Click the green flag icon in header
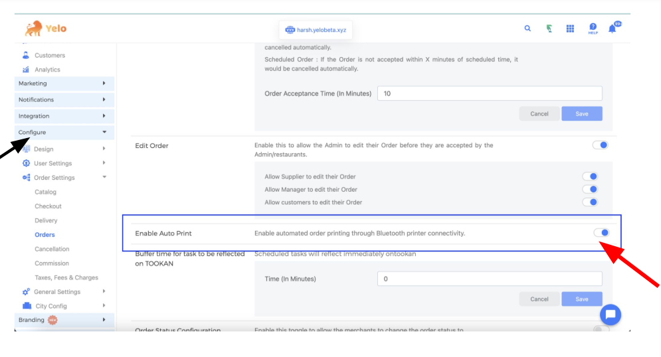This screenshot has width=661, height=357. click(549, 29)
